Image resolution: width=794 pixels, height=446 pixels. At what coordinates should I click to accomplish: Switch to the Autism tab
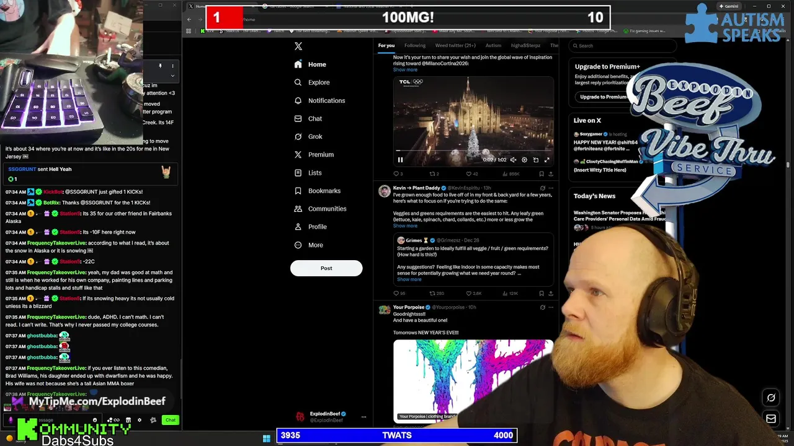[x=493, y=45]
